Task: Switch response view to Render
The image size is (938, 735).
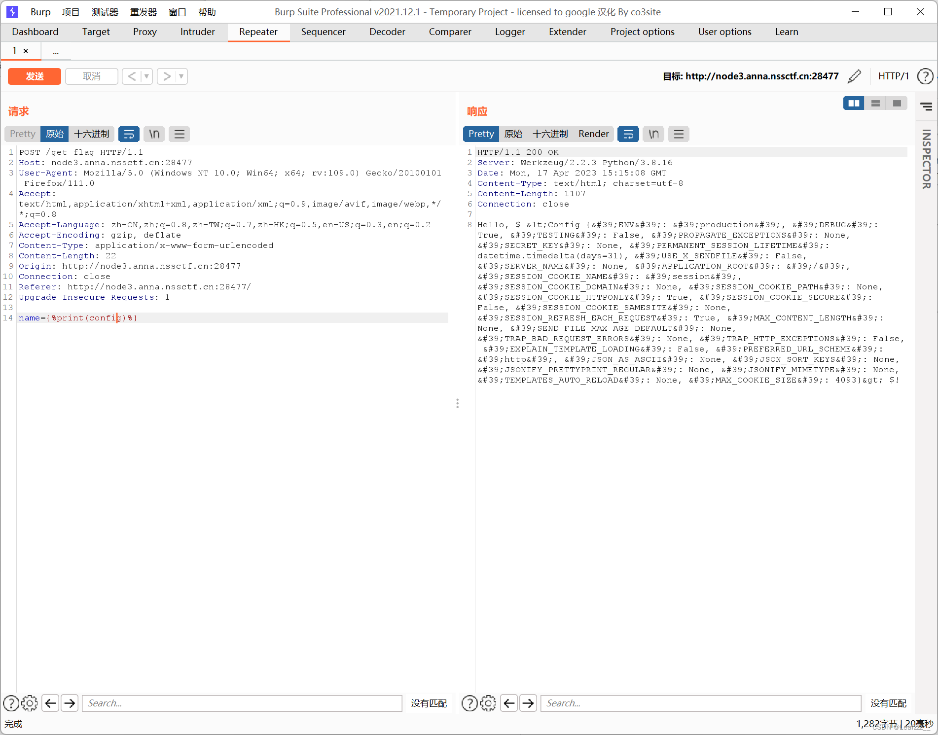Action: [x=594, y=134]
